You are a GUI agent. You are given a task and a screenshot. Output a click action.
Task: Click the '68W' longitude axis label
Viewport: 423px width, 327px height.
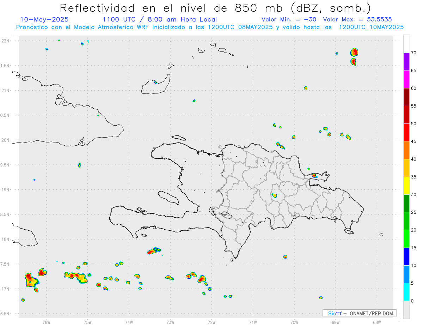tap(377, 322)
